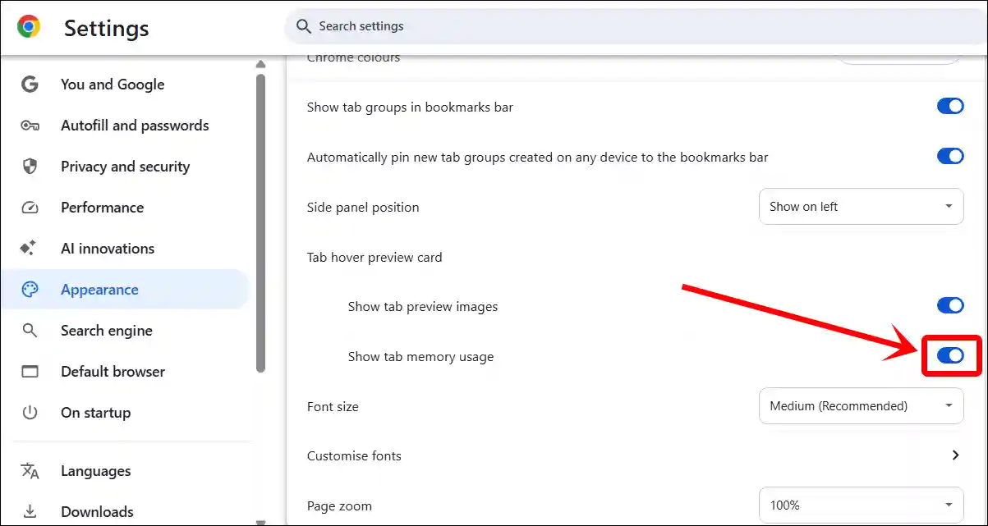Click the Google G icon
Viewport: 988px width, 526px height.
pos(30,85)
